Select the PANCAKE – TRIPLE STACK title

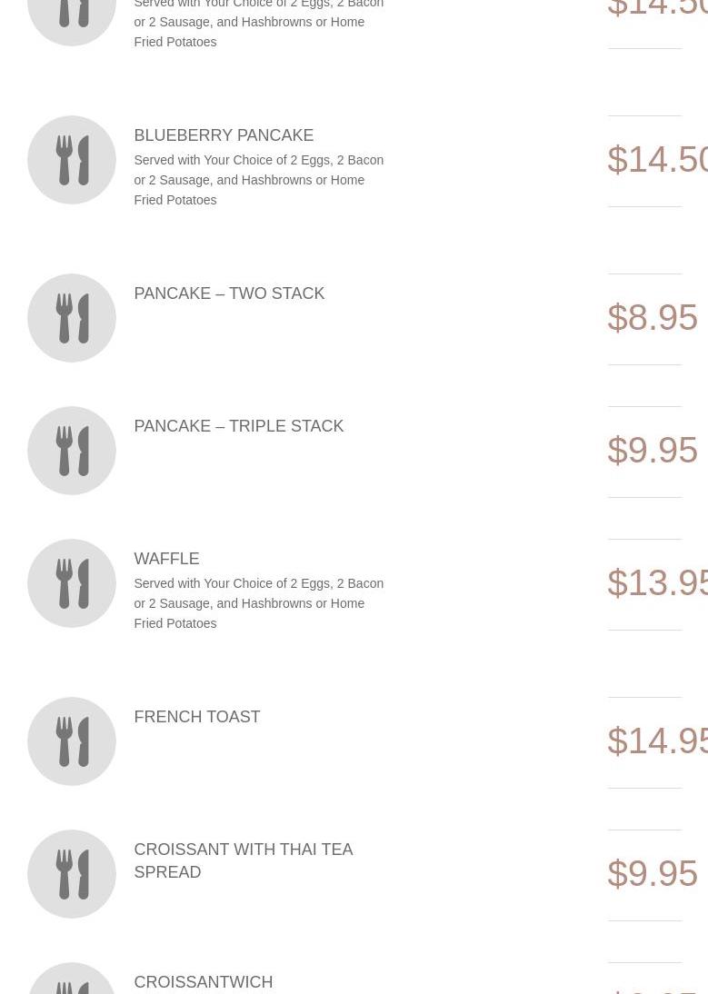[x=238, y=426]
